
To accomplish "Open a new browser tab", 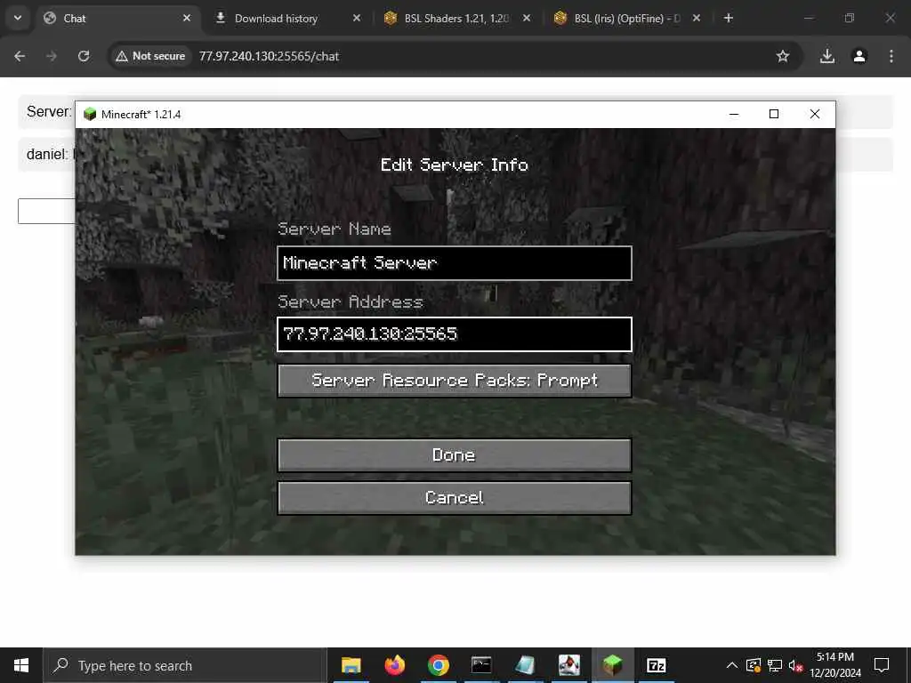I will click(x=728, y=18).
